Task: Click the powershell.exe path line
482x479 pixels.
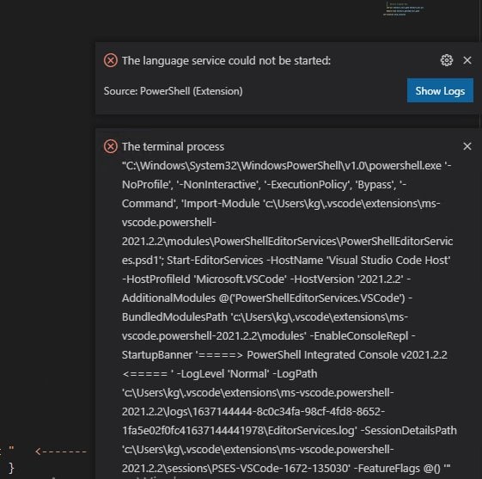Action: pos(286,166)
